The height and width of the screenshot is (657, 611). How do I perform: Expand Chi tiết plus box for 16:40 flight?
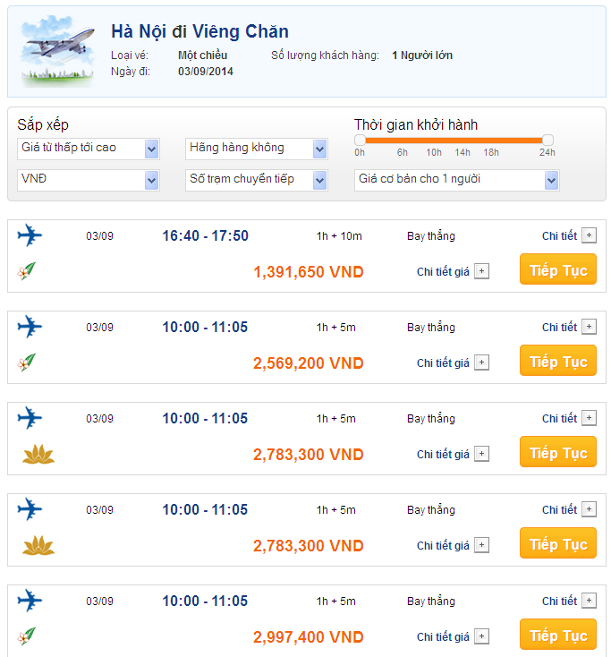(x=589, y=235)
